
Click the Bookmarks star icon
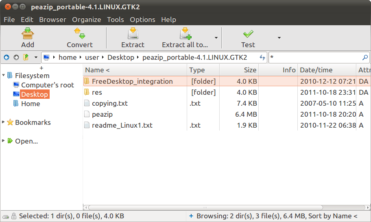tap(10, 122)
